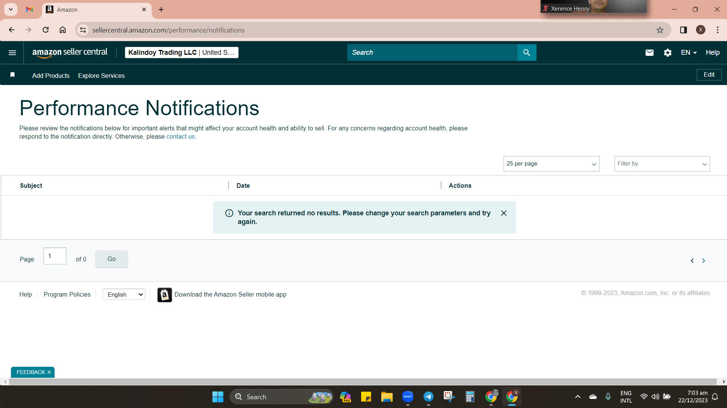The image size is (727, 408).
Task: Go to next page arrow
Action: 704,261
